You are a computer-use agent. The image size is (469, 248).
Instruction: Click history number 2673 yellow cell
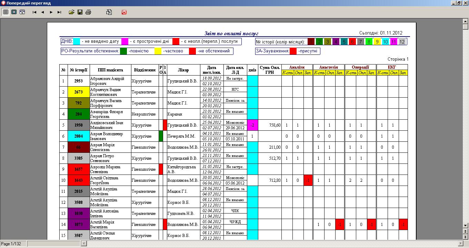click(x=78, y=92)
